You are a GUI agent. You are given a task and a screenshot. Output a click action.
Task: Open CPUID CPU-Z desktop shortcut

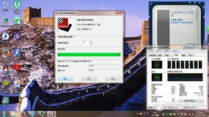(x=17, y=39)
